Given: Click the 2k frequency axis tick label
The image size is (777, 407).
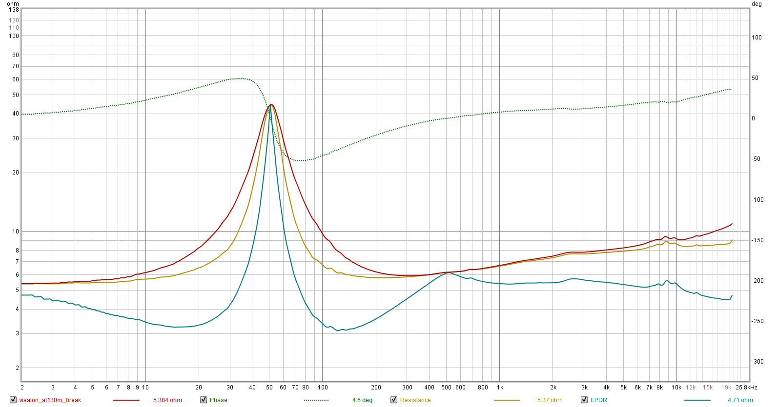Looking at the screenshot, I should tap(553, 388).
